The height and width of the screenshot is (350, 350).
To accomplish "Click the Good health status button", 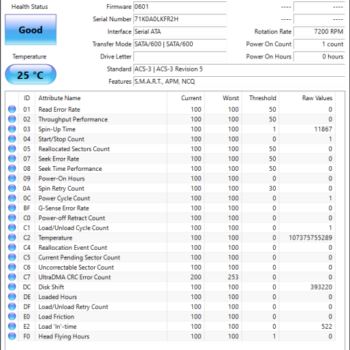I will click(x=31, y=30).
